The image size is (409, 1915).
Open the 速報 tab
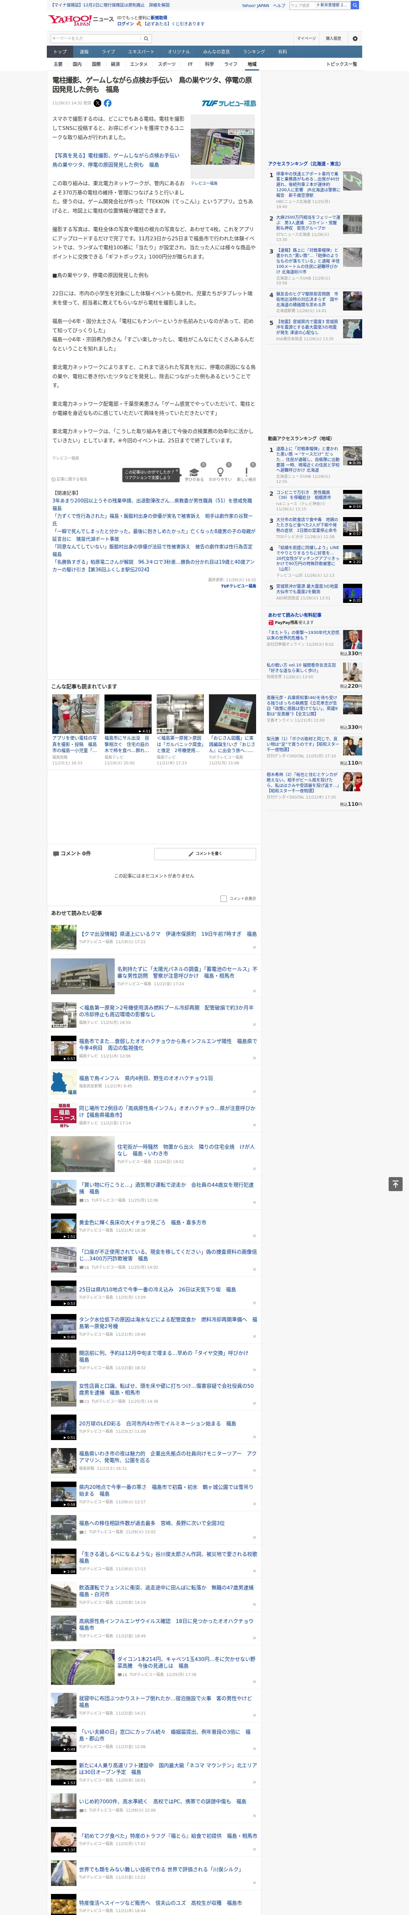(x=84, y=51)
